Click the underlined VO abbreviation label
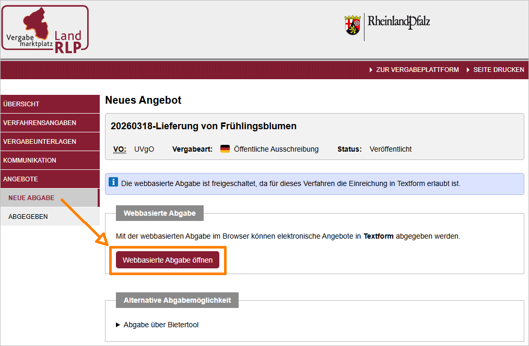The width and height of the screenshot is (529, 346). point(120,149)
